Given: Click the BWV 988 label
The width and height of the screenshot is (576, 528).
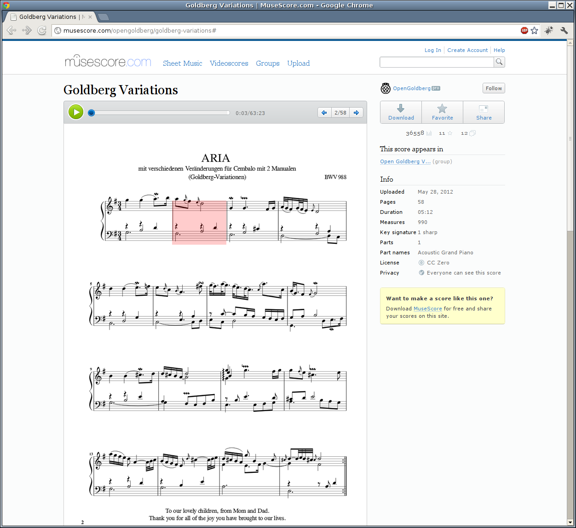Looking at the screenshot, I should (335, 177).
